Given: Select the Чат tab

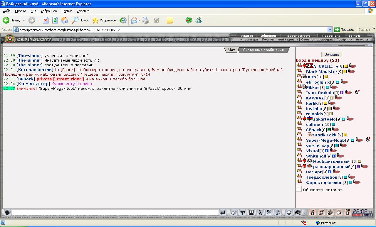Looking at the screenshot, I should pos(231,50).
